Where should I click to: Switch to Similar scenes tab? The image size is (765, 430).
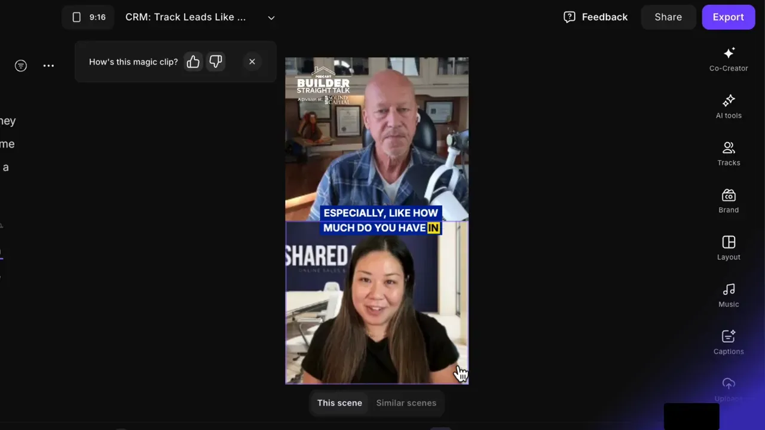406,403
